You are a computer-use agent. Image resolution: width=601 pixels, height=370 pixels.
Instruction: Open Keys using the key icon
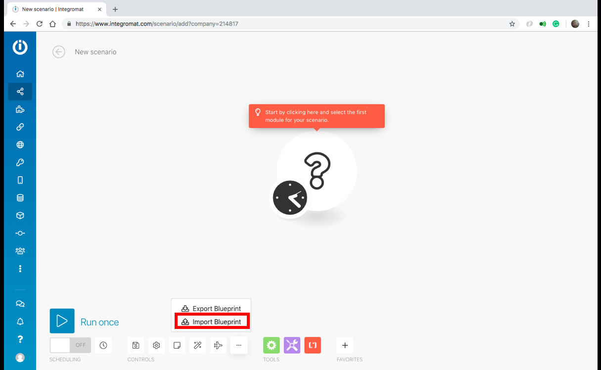pyautogui.click(x=20, y=162)
